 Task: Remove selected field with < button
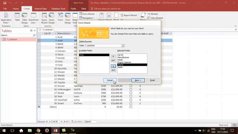tap(113, 66)
